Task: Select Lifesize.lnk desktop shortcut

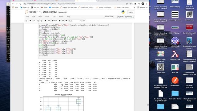Action: click(175, 42)
